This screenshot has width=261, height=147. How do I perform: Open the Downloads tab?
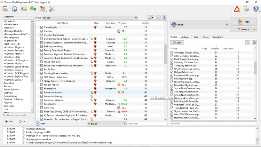218,37
